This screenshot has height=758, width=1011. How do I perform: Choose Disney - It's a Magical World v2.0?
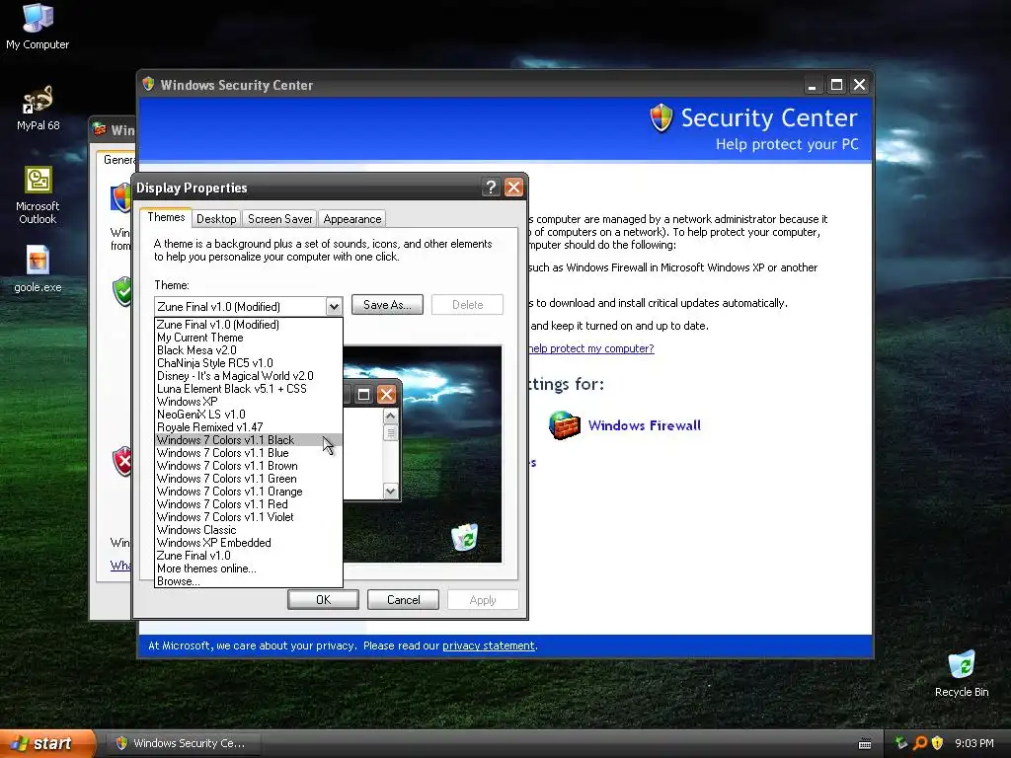click(248, 376)
